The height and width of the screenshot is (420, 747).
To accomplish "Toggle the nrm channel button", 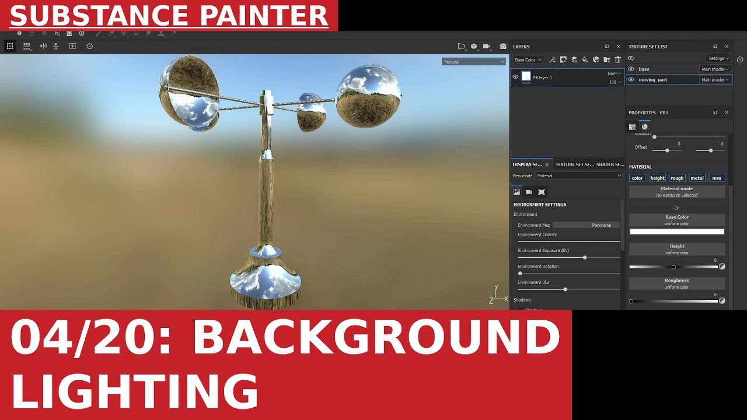I will [717, 178].
